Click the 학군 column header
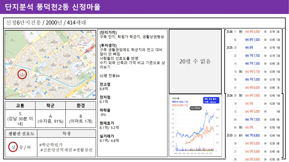Screen dimensions: 289x162 point(50,105)
